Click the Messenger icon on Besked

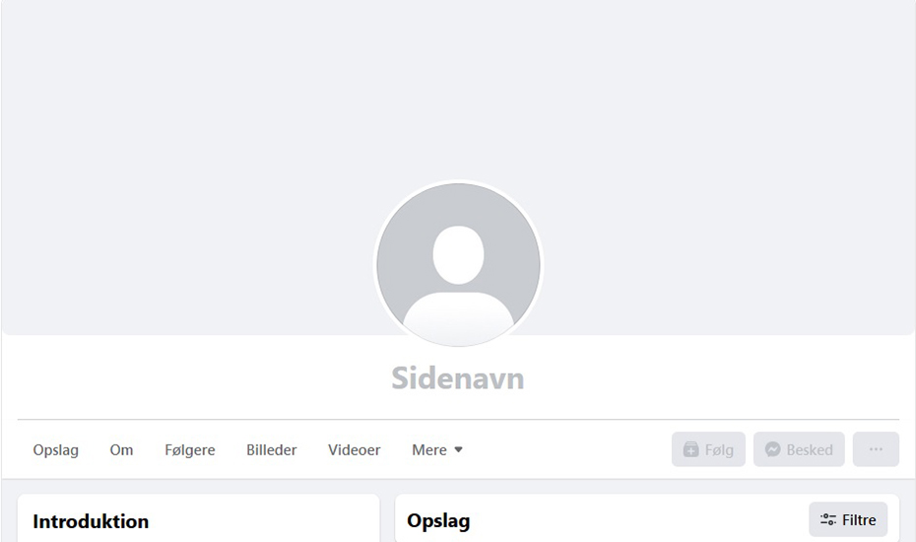(773, 449)
